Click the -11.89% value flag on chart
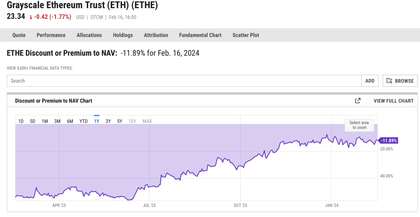This screenshot has height=217, width=420. click(x=388, y=140)
